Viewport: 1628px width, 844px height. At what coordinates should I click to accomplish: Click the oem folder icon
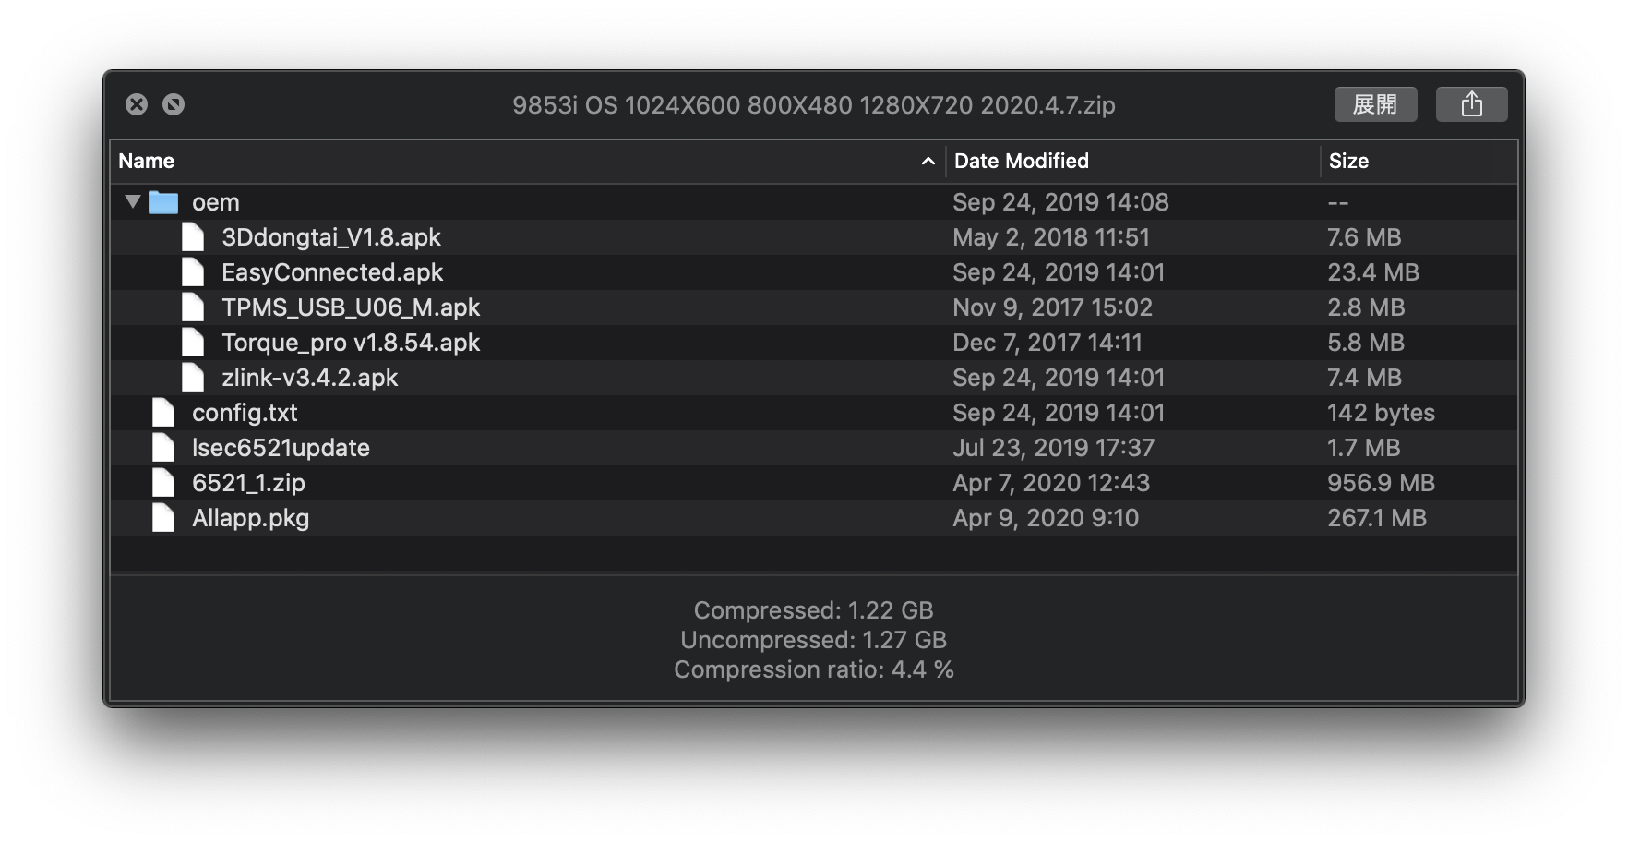coord(163,202)
